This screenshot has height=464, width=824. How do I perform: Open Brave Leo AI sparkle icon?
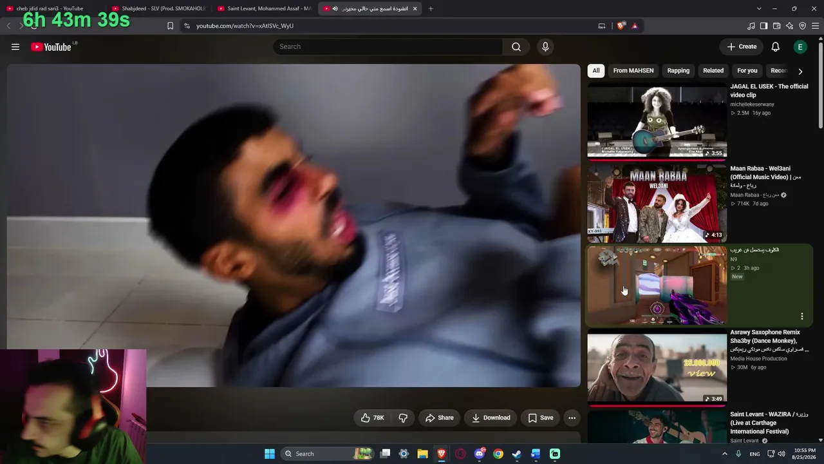coord(789,26)
